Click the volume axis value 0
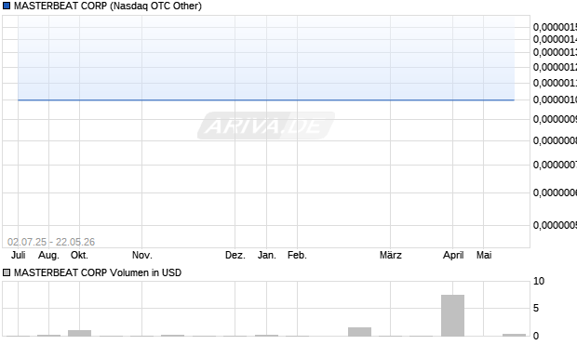This screenshot has height=345, width=577. (536, 336)
